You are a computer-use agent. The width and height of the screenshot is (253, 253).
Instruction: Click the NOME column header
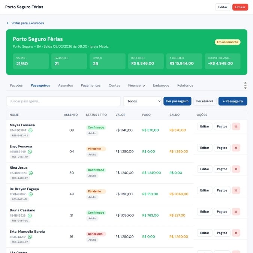(x=14, y=115)
